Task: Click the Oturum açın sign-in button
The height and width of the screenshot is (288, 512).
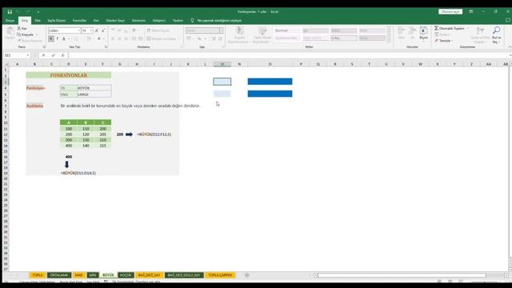Action: pos(450,12)
